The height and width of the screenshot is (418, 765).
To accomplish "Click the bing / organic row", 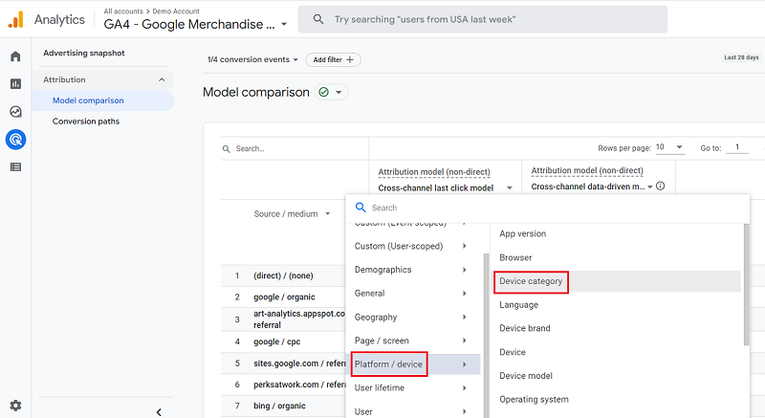I will point(283,406).
